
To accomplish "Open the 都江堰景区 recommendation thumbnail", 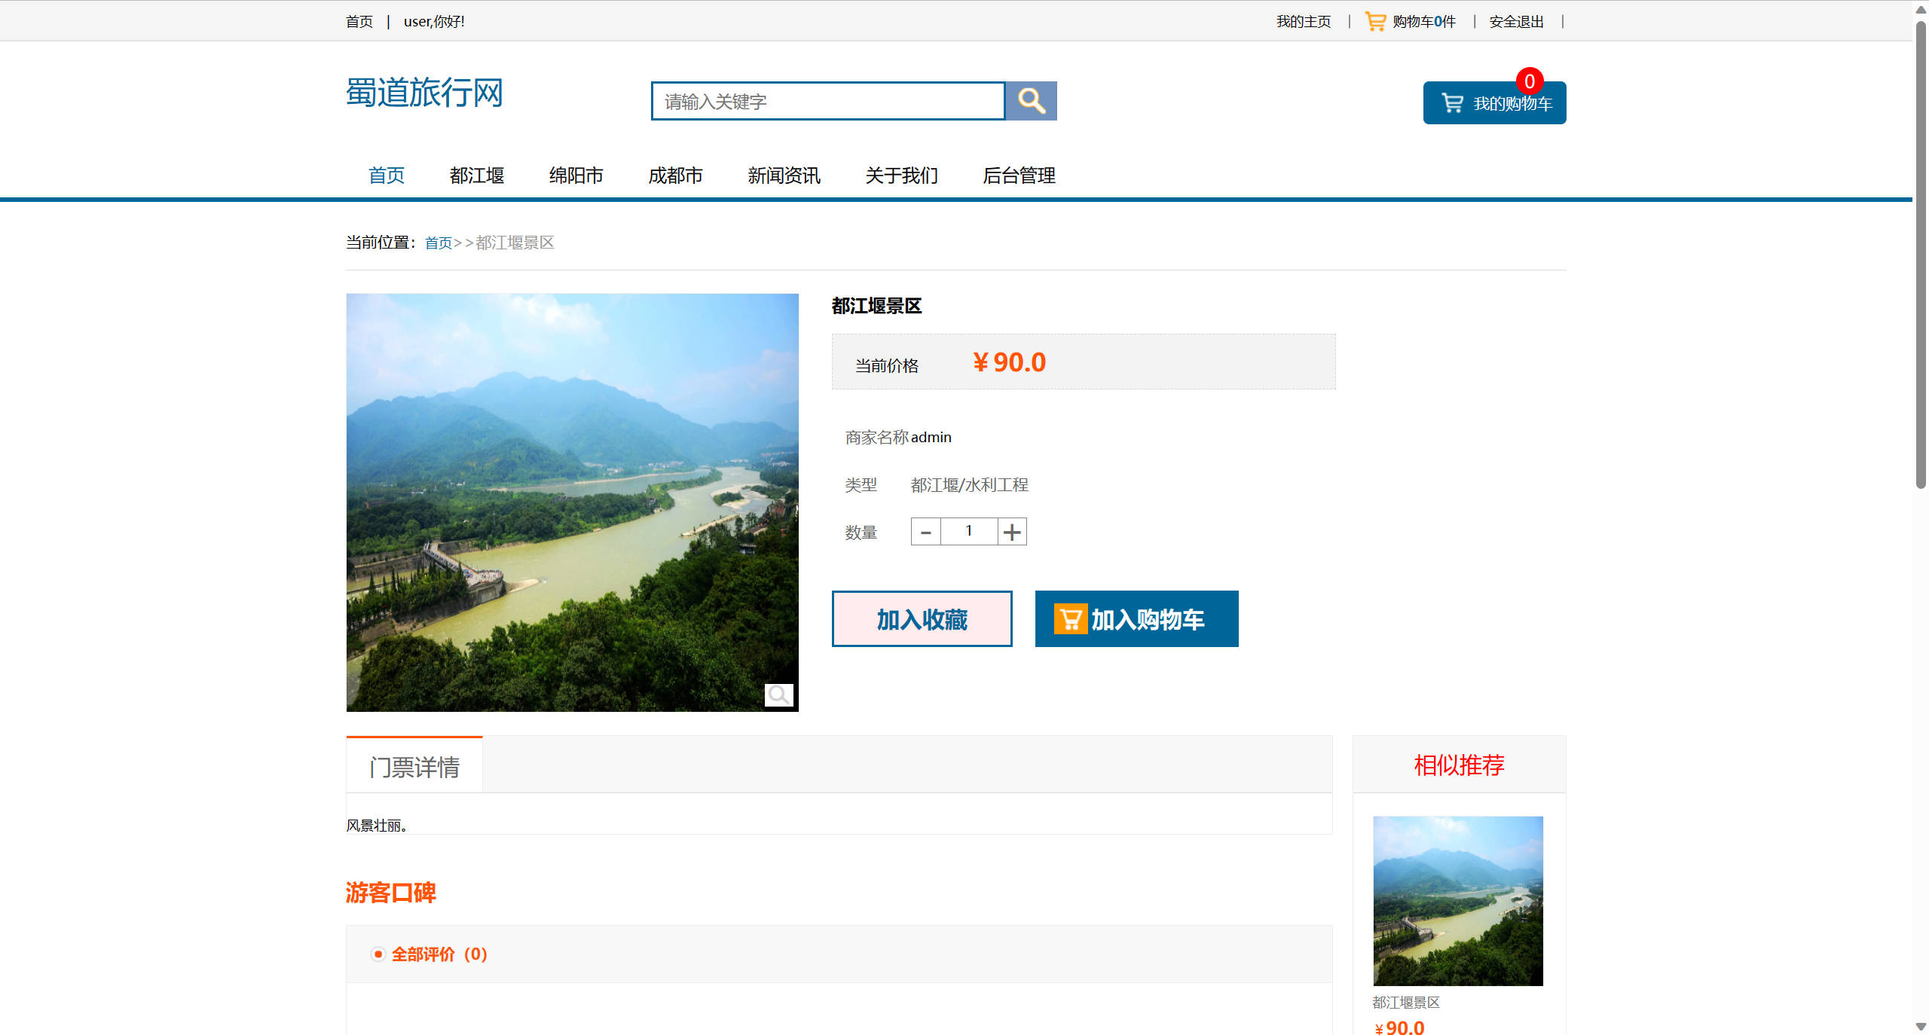I will [x=1457, y=901].
